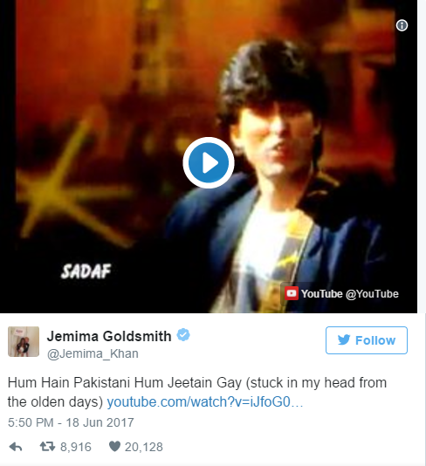Follow Jemima Goldsmith
The width and height of the screenshot is (426, 466).
(x=367, y=340)
